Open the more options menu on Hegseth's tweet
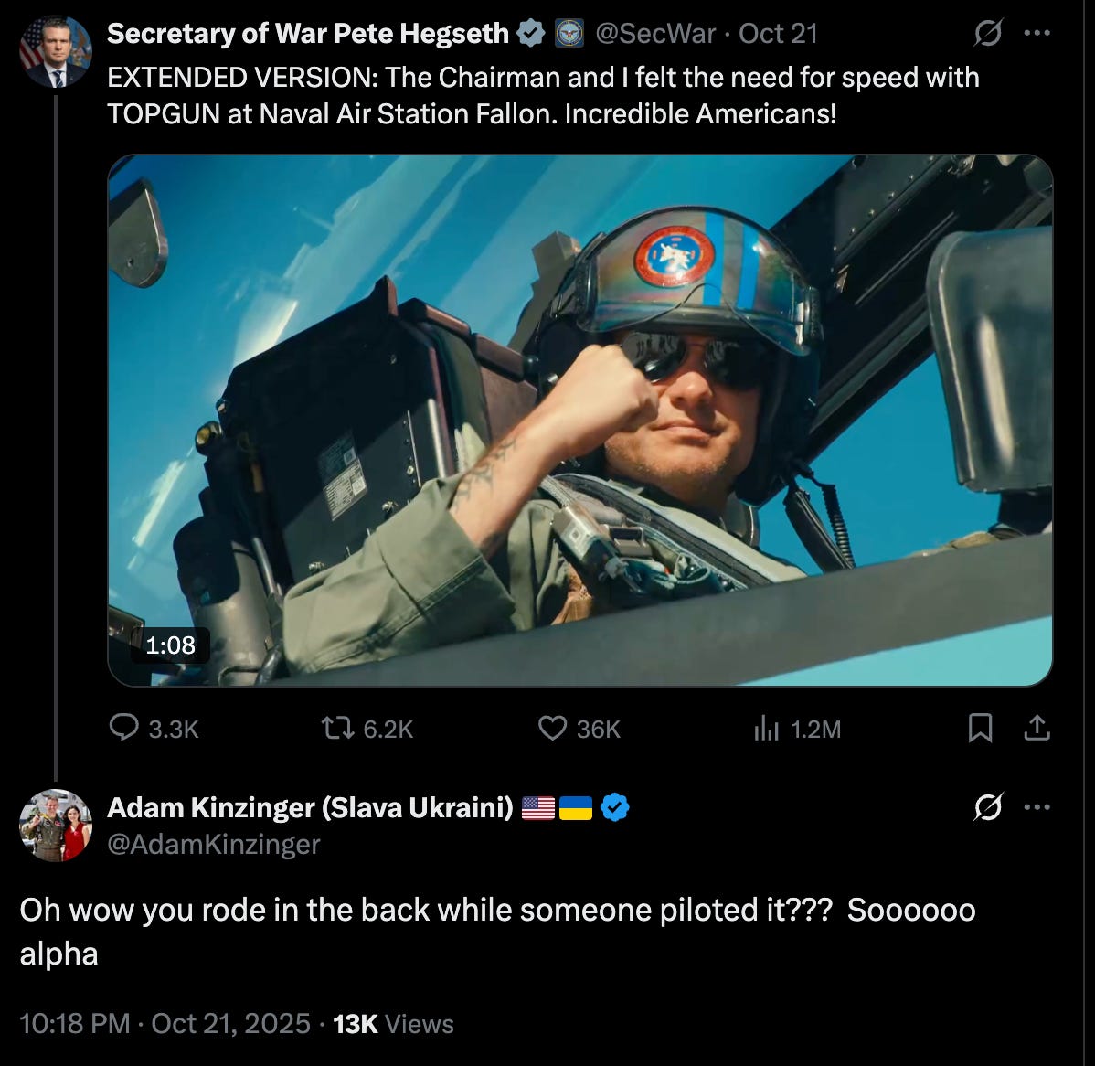Image resolution: width=1095 pixels, height=1066 pixels. click(x=1037, y=32)
